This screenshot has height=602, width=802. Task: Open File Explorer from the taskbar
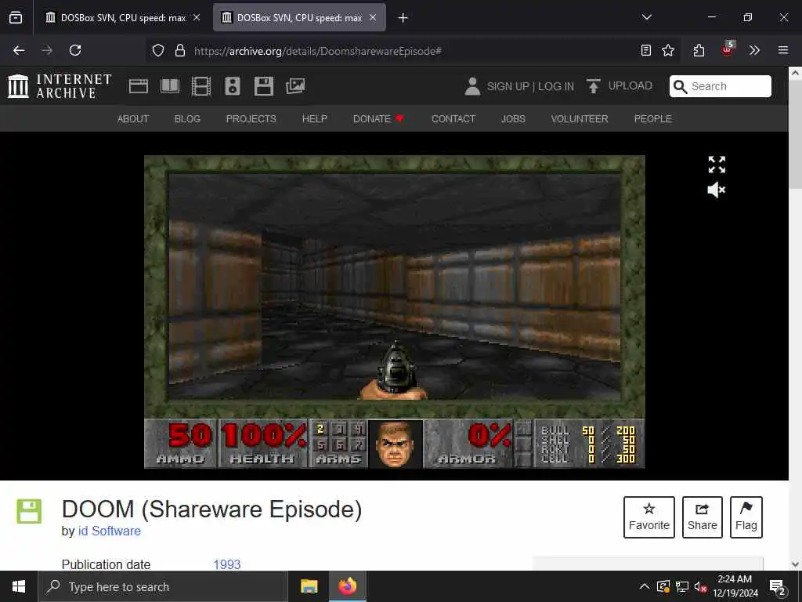pos(309,586)
